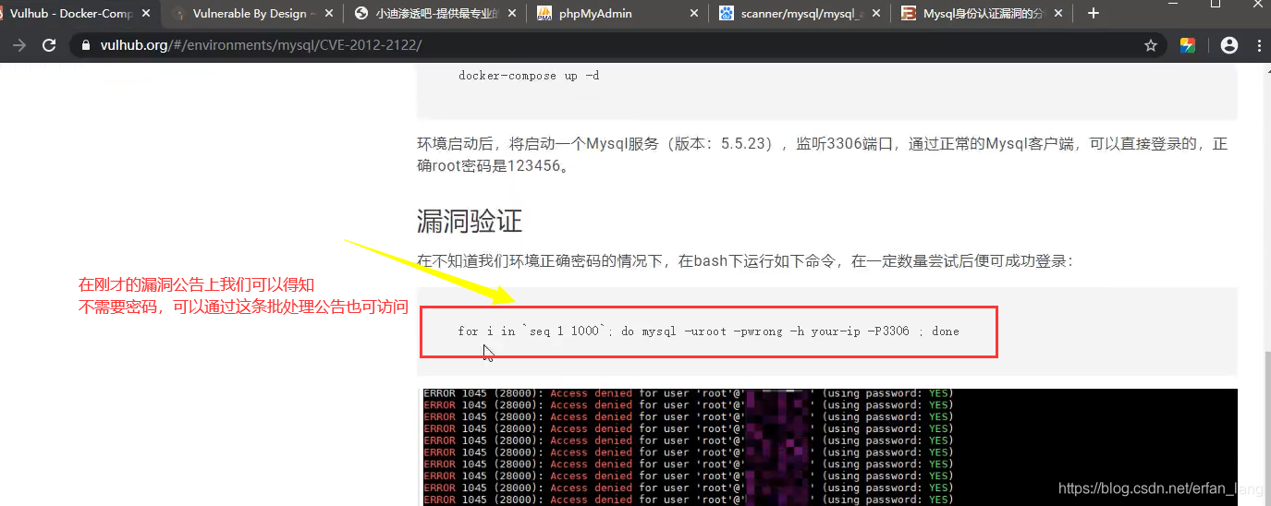Switch to the Vulhub - Docker-Compose tab

(x=76, y=14)
